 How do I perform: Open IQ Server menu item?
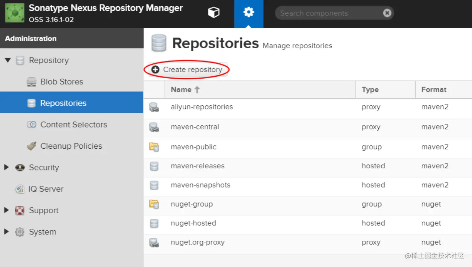(x=46, y=189)
